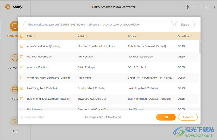Click the Amazon playlist URL field

[x=98, y=25]
